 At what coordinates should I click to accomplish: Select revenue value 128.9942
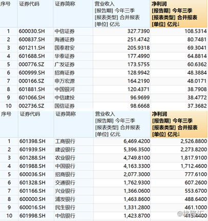pyautogui.click(x=139, y=73)
